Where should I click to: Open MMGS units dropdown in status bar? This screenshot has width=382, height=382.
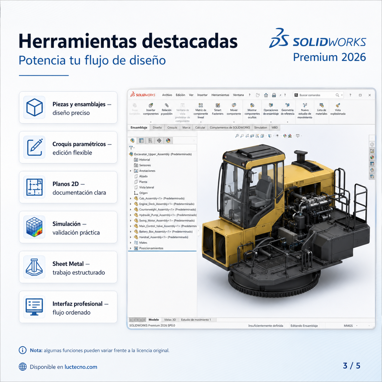tap(357, 326)
